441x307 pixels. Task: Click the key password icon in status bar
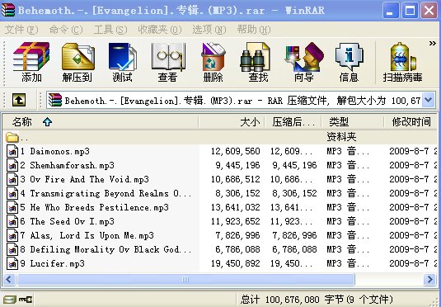(x=26, y=300)
